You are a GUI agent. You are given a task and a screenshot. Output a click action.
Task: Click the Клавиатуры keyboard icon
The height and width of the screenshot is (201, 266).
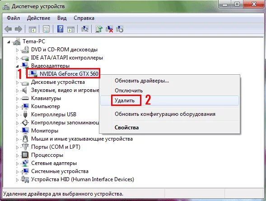(25, 98)
